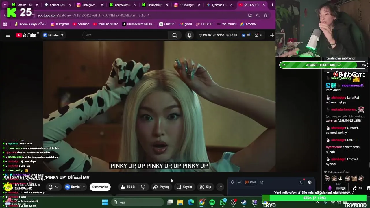
Task: Open WhatsApp from the taskbar
Action: tap(223, 202)
